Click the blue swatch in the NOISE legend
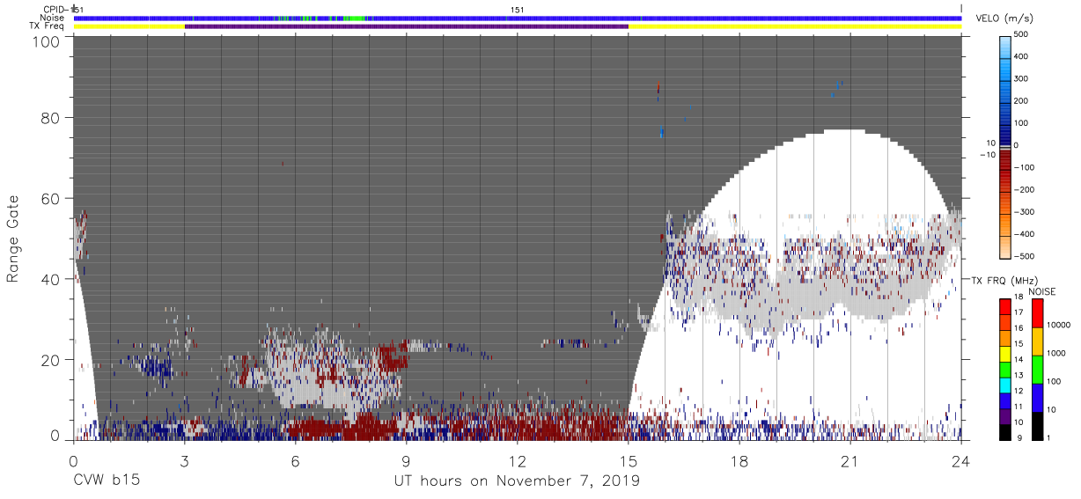 (1036, 396)
